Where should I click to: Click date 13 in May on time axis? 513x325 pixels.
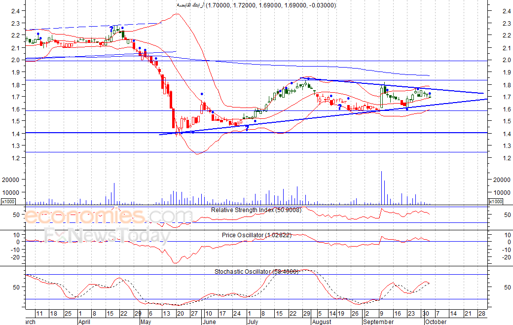coord(166,314)
